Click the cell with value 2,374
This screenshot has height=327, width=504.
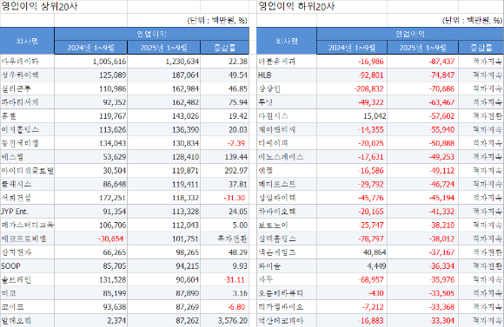91,321
